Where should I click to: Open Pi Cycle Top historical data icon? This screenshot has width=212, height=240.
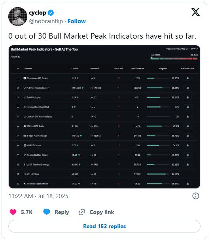click(187, 88)
